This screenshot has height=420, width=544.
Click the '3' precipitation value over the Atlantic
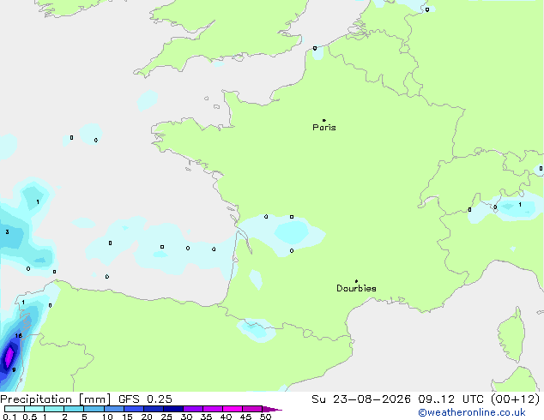[x=7, y=231]
